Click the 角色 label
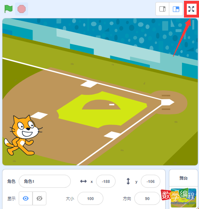The width and height of the screenshot is (199, 209). (11, 181)
